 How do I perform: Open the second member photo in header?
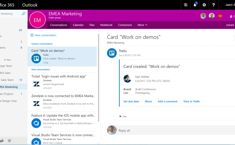(211, 16)
